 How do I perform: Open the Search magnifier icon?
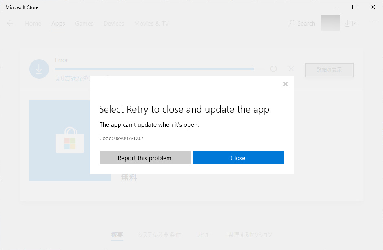(291, 23)
